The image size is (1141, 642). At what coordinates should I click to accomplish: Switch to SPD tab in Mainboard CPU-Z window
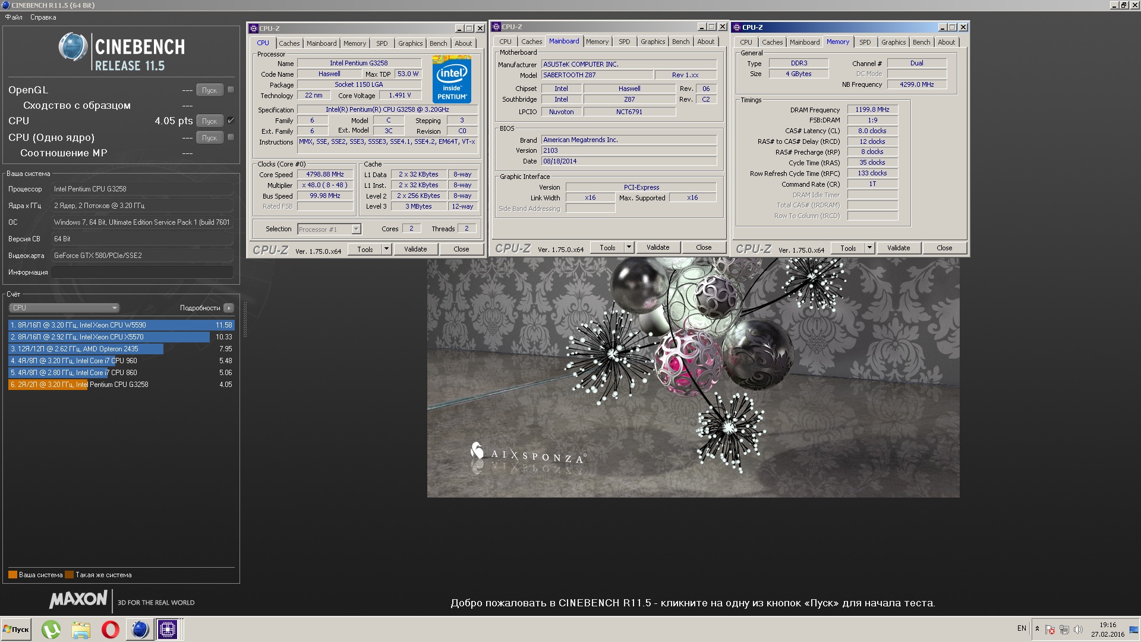pyautogui.click(x=625, y=42)
